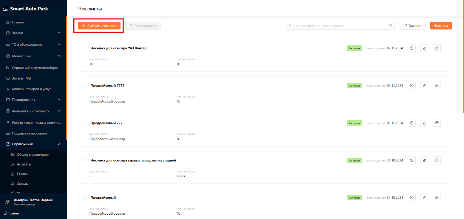The width and height of the screenshot is (464, 219).
Task: Edit Предрейсовый 7777 with the pencil icon
Action: [x=424, y=85]
